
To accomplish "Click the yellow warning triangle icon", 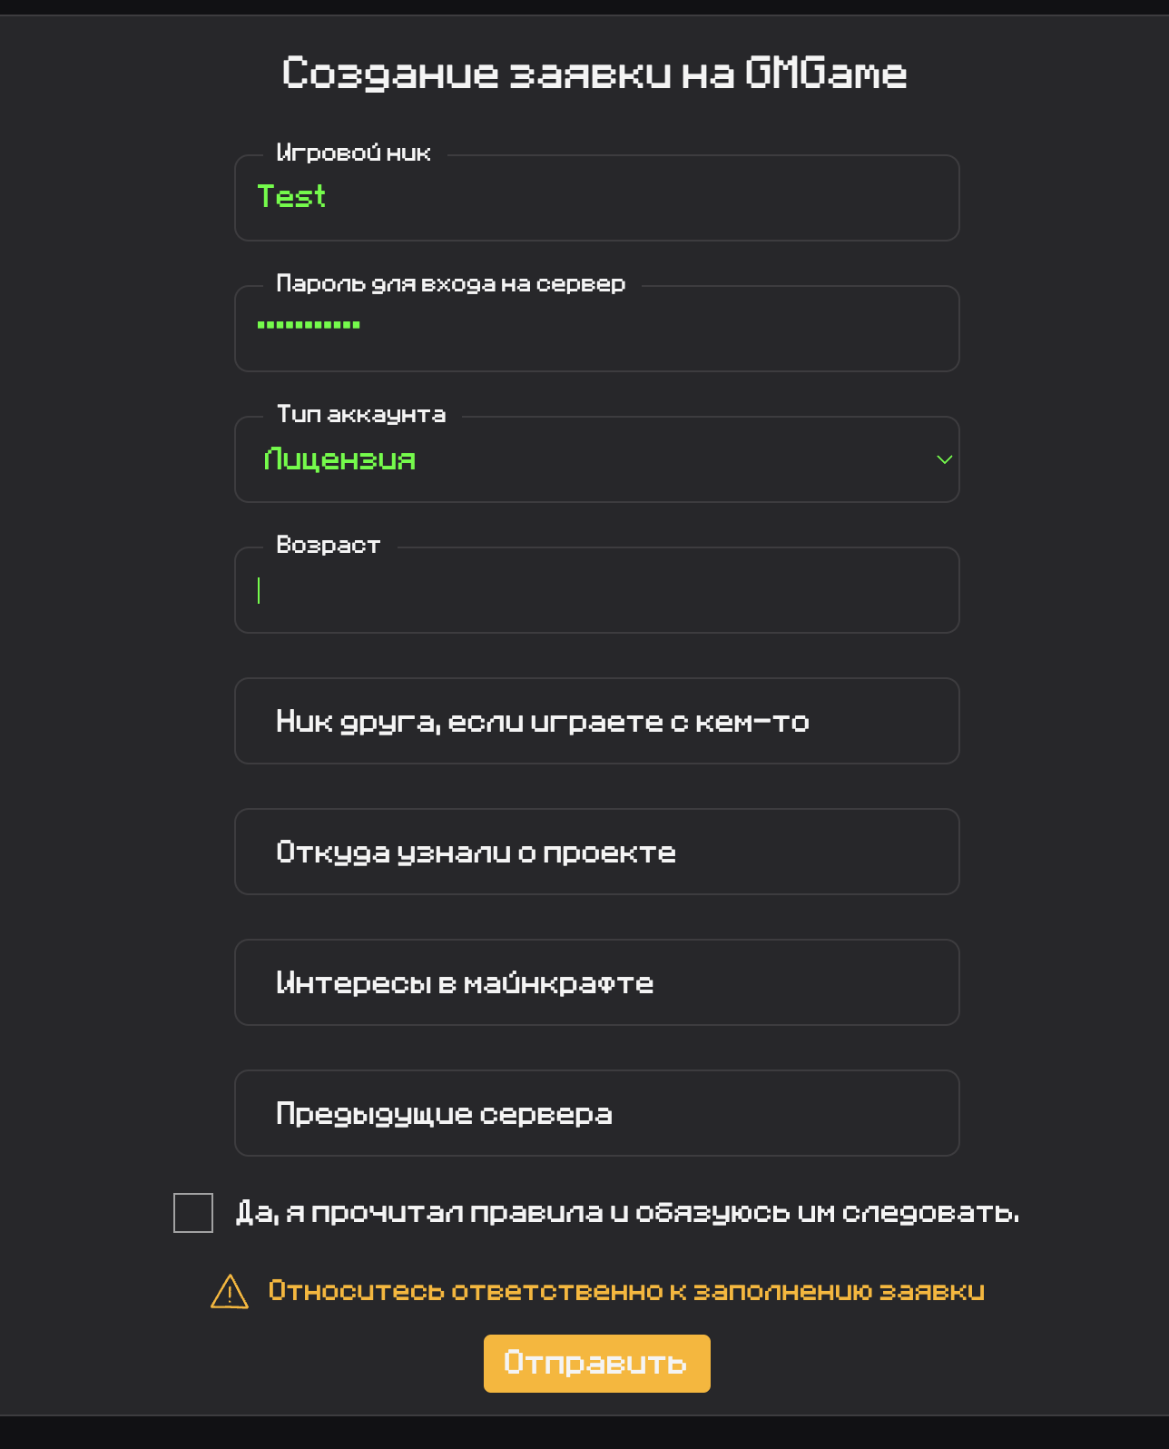I will pos(230,1291).
